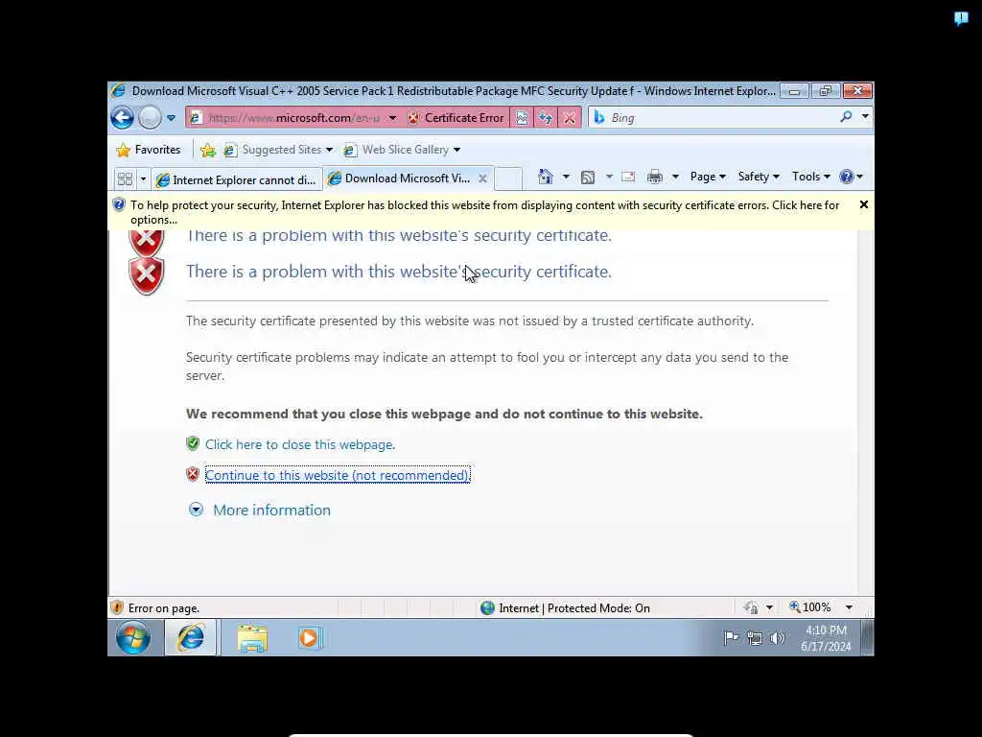Open the status bar privacy icon
Viewport: 982px width, 737px height.
click(751, 607)
